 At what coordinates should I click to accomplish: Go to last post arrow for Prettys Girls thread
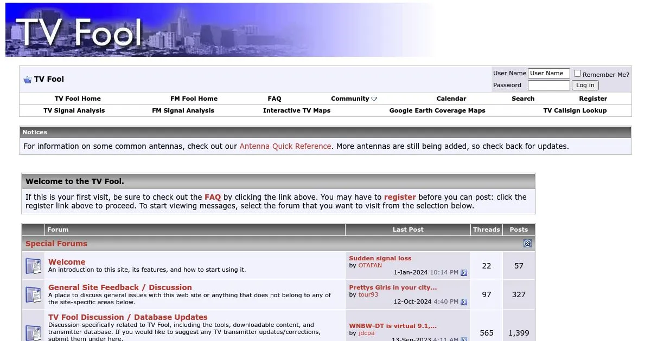click(464, 302)
